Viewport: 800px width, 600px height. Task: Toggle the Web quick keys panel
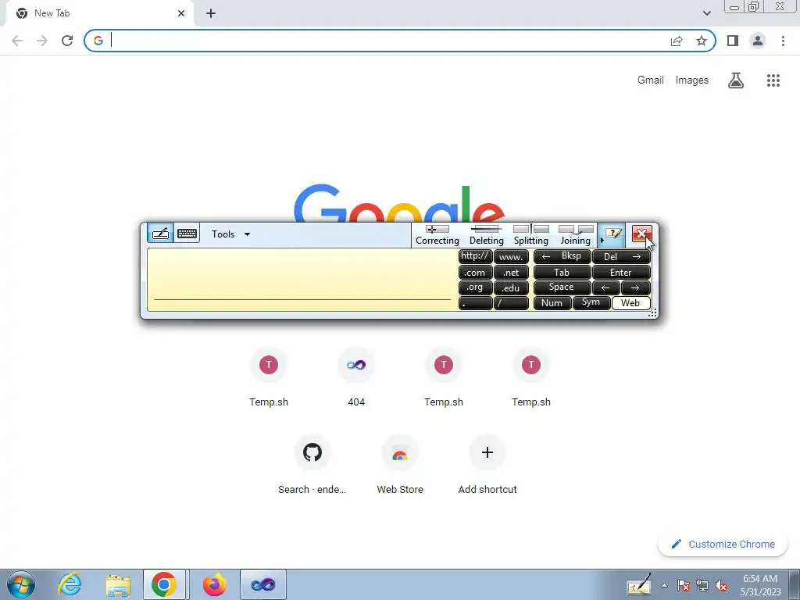(631, 303)
